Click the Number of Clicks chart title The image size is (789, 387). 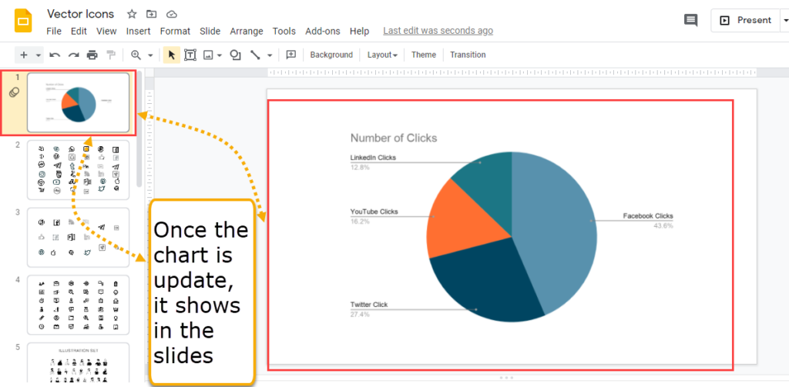pyautogui.click(x=394, y=138)
